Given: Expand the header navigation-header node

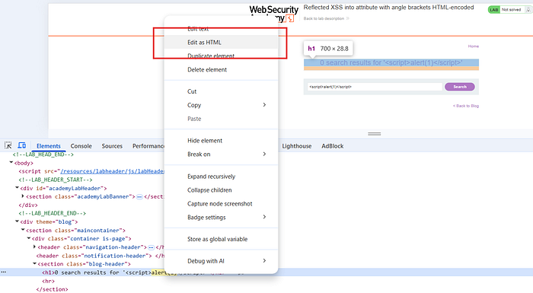Looking at the screenshot, I should (34, 247).
